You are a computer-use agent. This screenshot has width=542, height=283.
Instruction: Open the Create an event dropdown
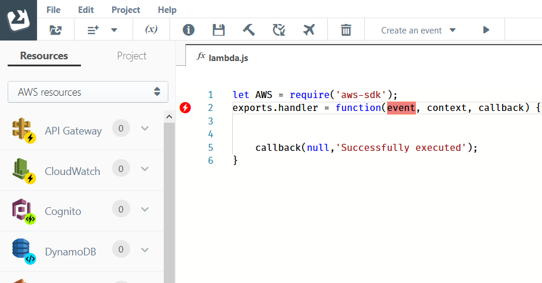coord(418,30)
